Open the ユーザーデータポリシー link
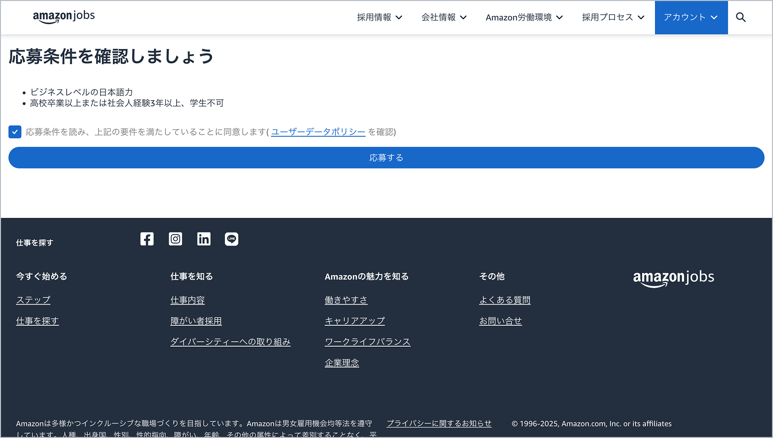Screen dimensions: 773x438 pos(318,132)
